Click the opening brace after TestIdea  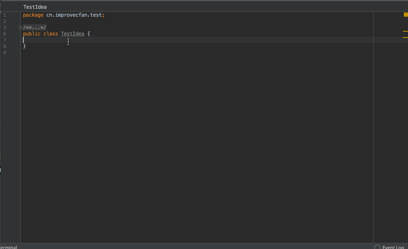coord(89,34)
